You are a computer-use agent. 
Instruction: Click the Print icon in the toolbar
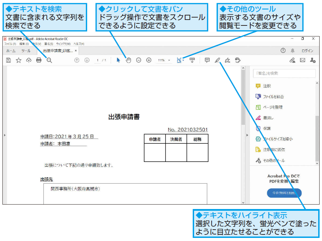click(x=39, y=60)
